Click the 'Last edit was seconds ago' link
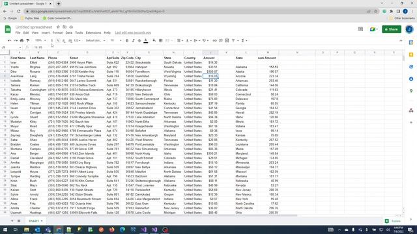Viewport: 417px width, 234px height. [x=133, y=32]
